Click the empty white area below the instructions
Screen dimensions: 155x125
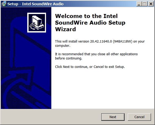(103, 89)
